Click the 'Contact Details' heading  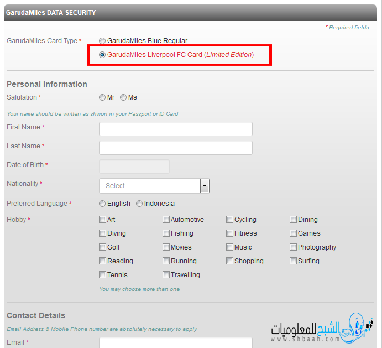pyautogui.click(x=36, y=315)
